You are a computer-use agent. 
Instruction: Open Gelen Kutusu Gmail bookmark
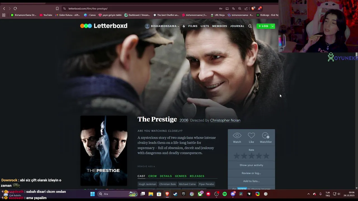pyautogui.click(x=68, y=15)
